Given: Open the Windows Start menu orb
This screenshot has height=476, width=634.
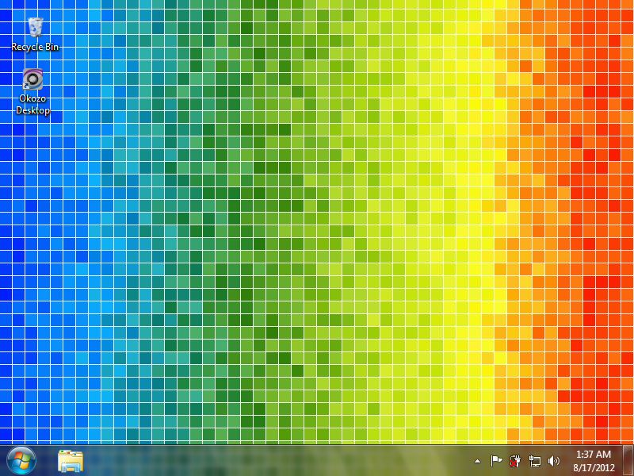Looking at the screenshot, I should 21,461.
